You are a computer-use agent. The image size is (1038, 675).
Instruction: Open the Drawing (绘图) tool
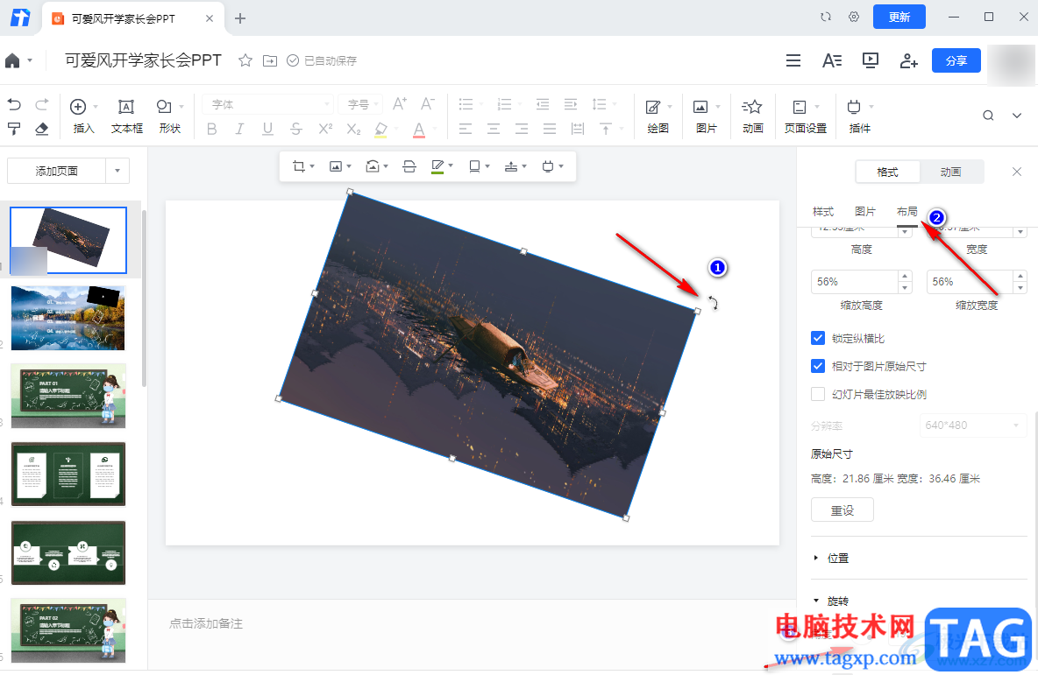pos(658,116)
